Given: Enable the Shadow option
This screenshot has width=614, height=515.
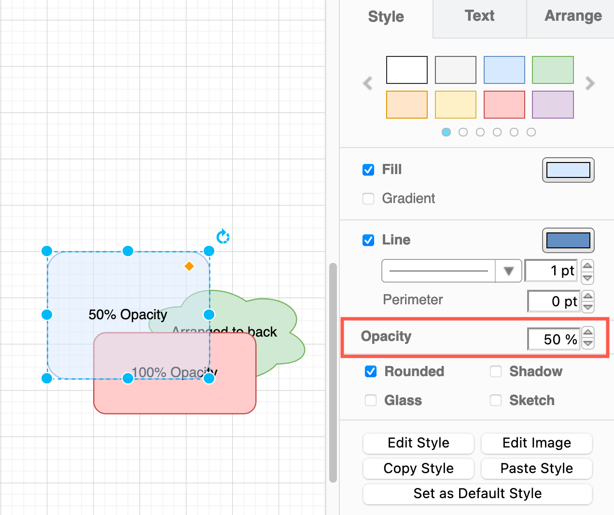Looking at the screenshot, I should pyautogui.click(x=496, y=371).
